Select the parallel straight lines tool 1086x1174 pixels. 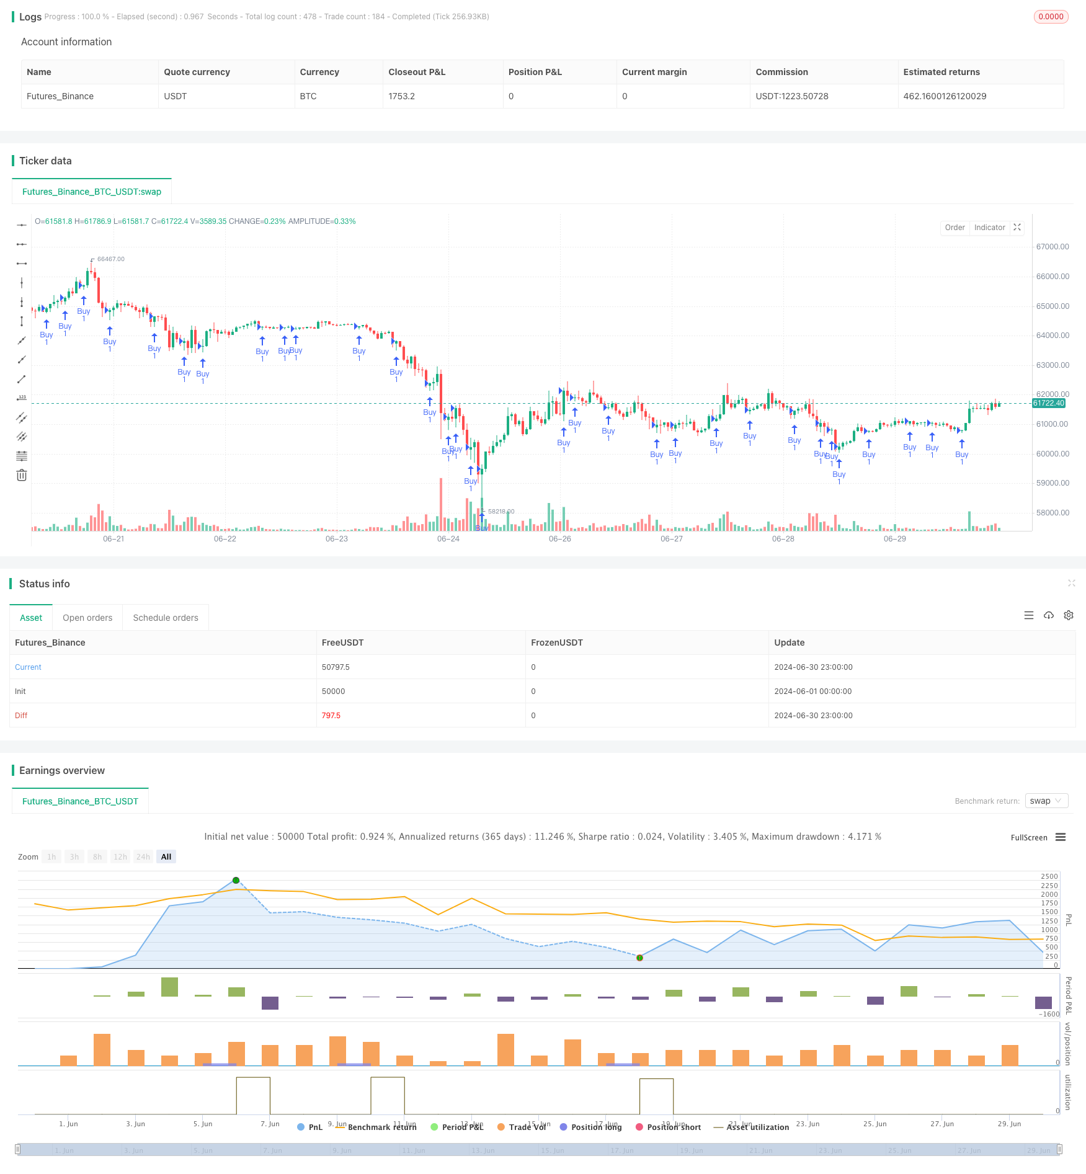[22, 437]
